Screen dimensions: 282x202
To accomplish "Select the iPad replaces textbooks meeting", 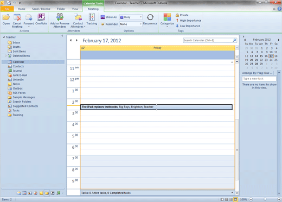I will [x=156, y=107].
